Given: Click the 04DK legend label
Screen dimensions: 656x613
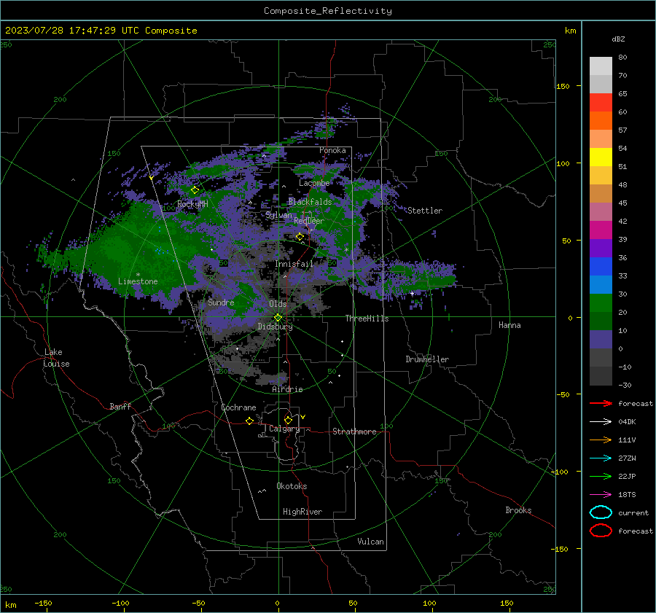Looking at the screenshot, I should pyautogui.click(x=627, y=422).
